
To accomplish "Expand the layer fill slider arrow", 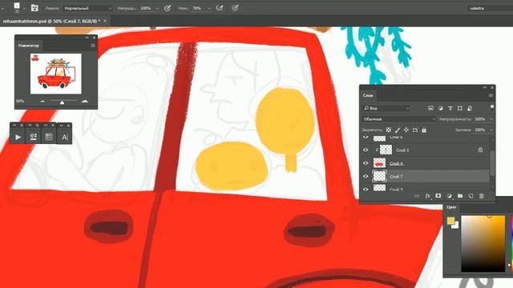I will click(x=491, y=130).
